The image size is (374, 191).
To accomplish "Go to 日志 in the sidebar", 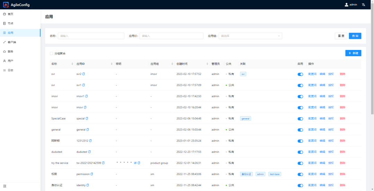I will tap(10, 70).
